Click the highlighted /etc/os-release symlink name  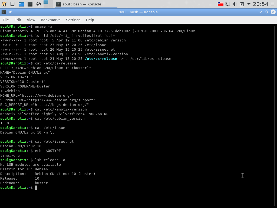tap(101, 59)
